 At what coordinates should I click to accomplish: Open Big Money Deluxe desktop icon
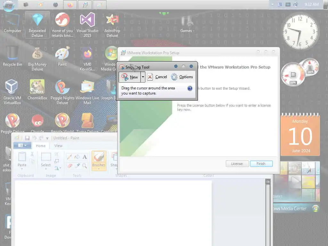(x=37, y=59)
